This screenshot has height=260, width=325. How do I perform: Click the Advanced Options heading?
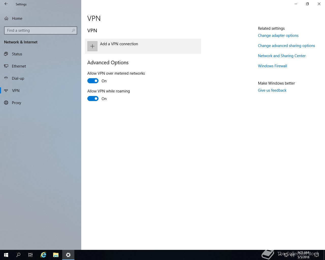pos(108,62)
